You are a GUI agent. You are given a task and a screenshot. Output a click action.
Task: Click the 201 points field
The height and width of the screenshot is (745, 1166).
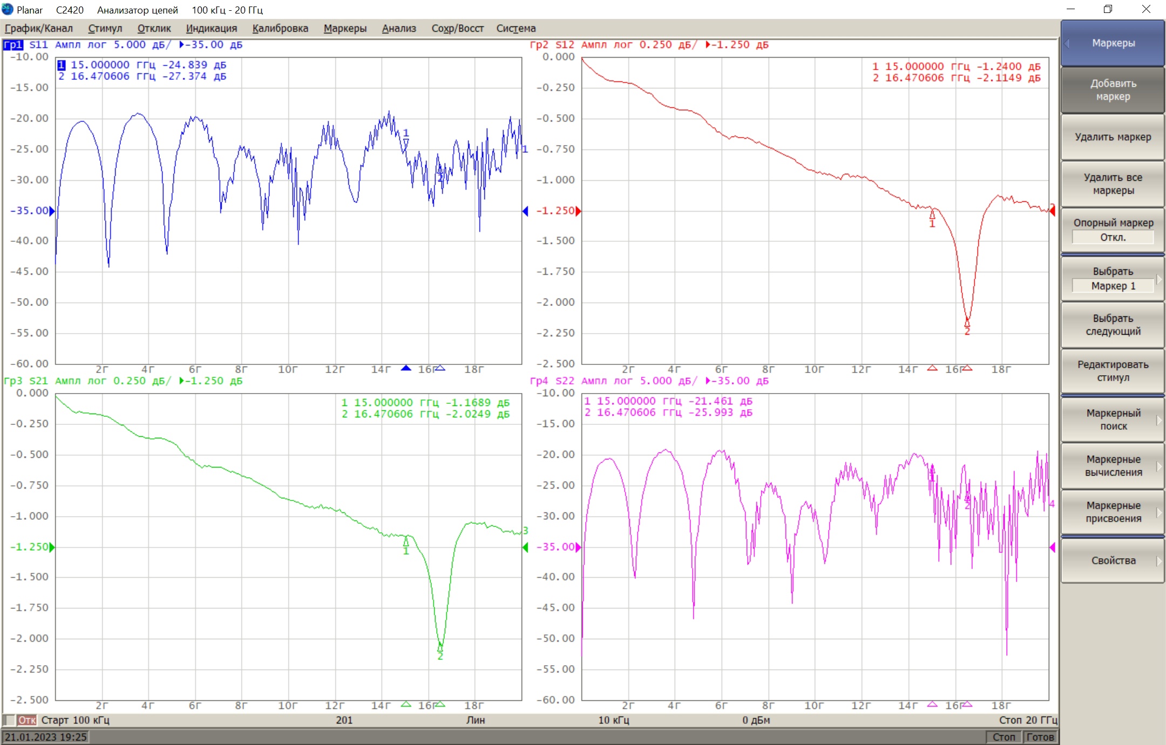344,720
